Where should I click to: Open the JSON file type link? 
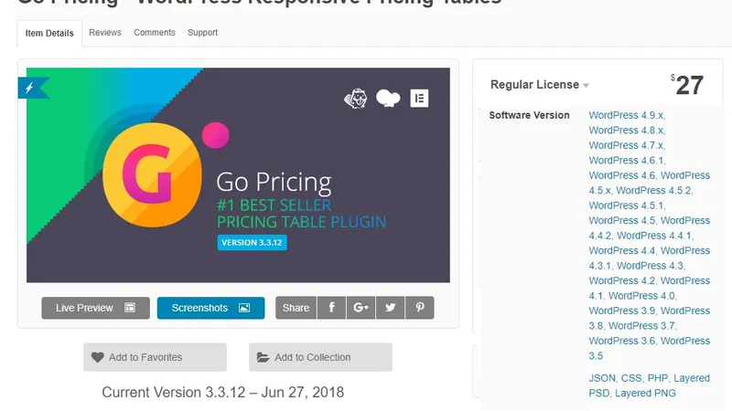tap(602, 378)
